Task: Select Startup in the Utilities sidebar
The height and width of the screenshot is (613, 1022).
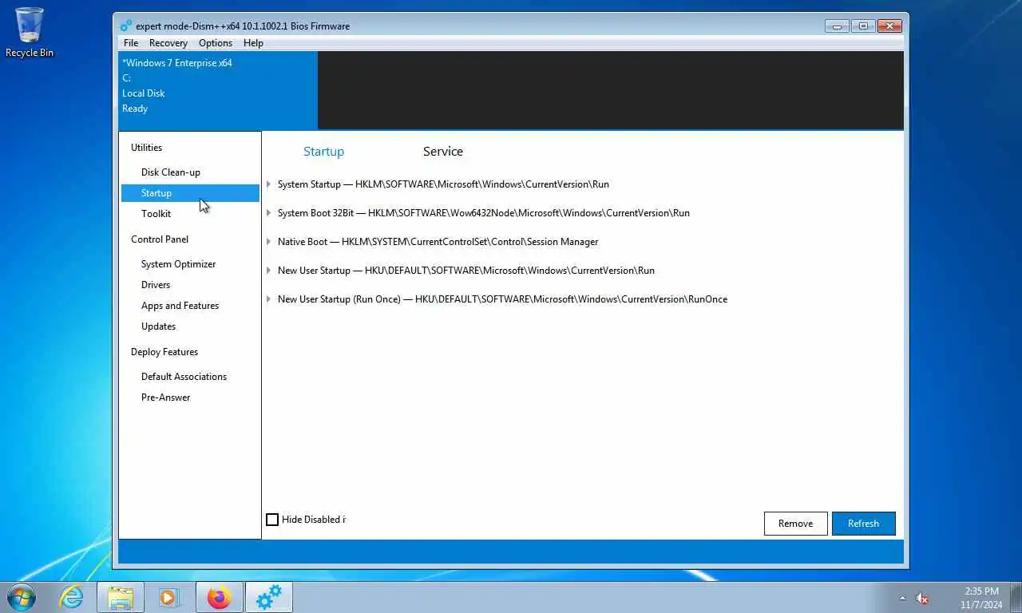Action: (x=190, y=193)
